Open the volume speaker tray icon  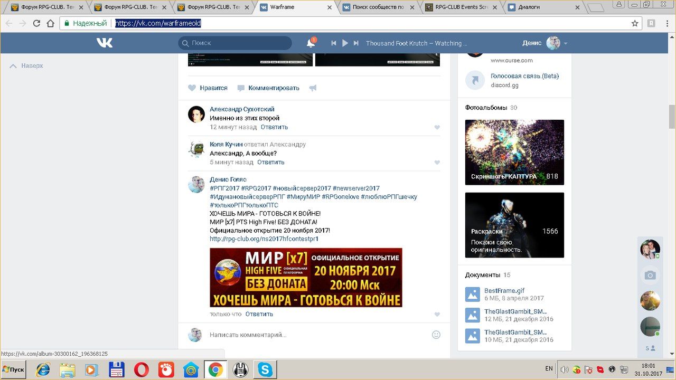click(565, 369)
